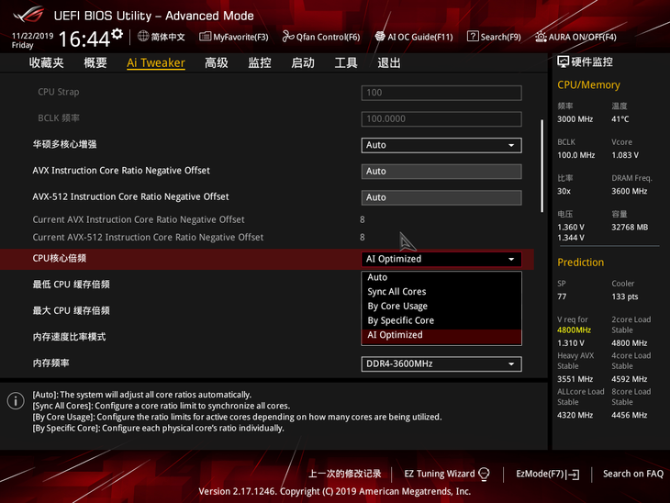This screenshot has height=503, width=670.
Task: Open Search on FAQ link
Action: coord(632,474)
